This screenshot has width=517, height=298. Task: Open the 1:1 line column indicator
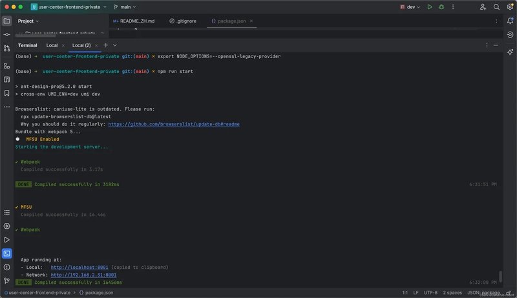405,293
